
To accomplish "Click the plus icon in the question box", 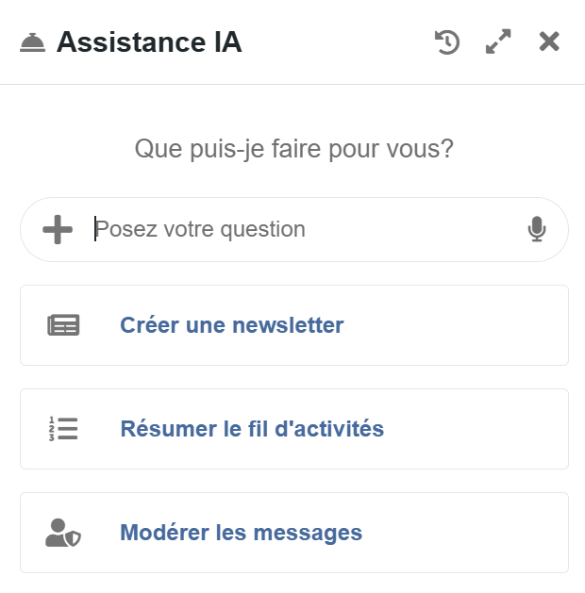I will point(58,229).
